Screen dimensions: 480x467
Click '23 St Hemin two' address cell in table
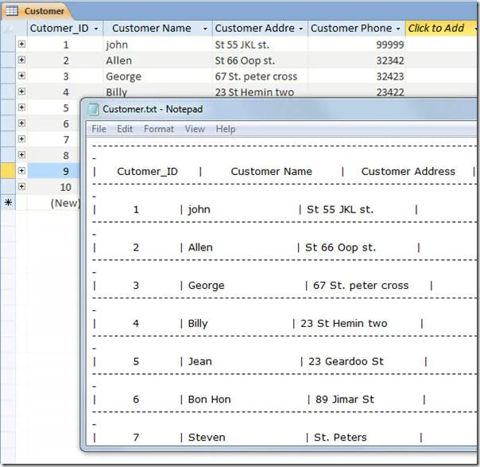pyautogui.click(x=260, y=91)
